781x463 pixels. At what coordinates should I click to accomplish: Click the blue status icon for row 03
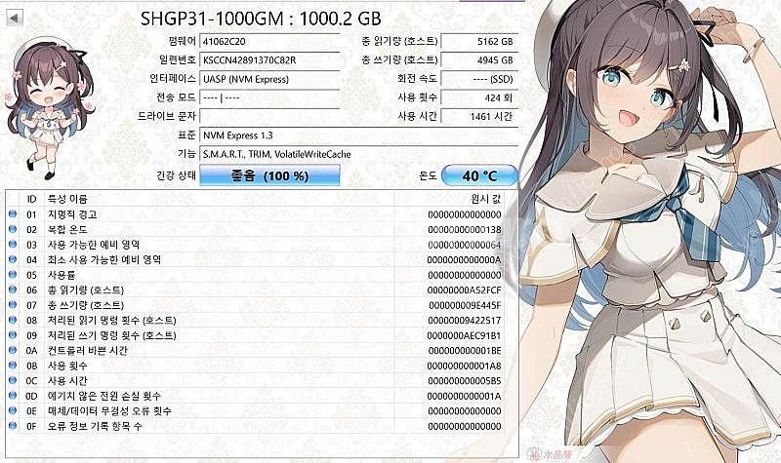(x=13, y=245)
